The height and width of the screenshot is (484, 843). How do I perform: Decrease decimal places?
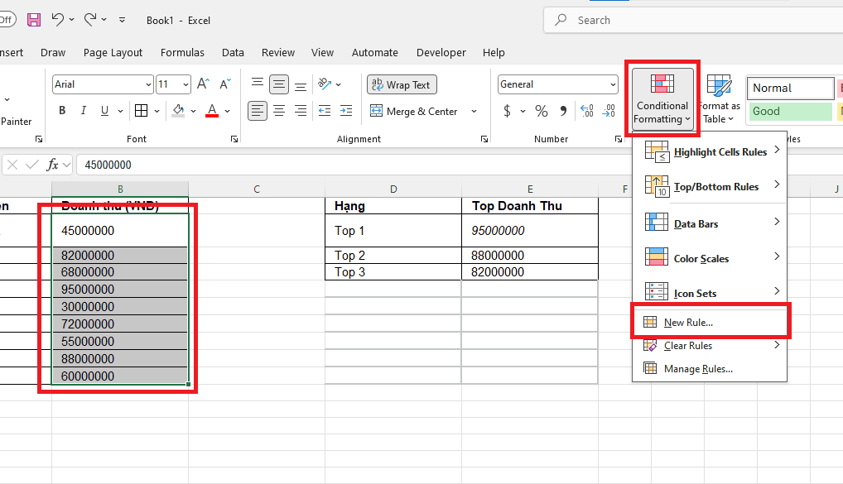609,111
